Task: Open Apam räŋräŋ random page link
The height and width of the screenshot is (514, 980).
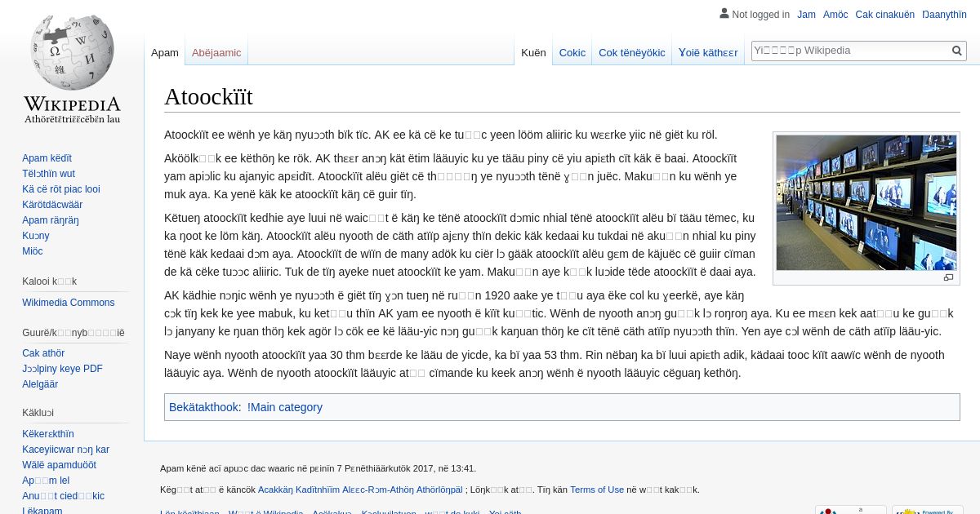Action: coord(51,220)
